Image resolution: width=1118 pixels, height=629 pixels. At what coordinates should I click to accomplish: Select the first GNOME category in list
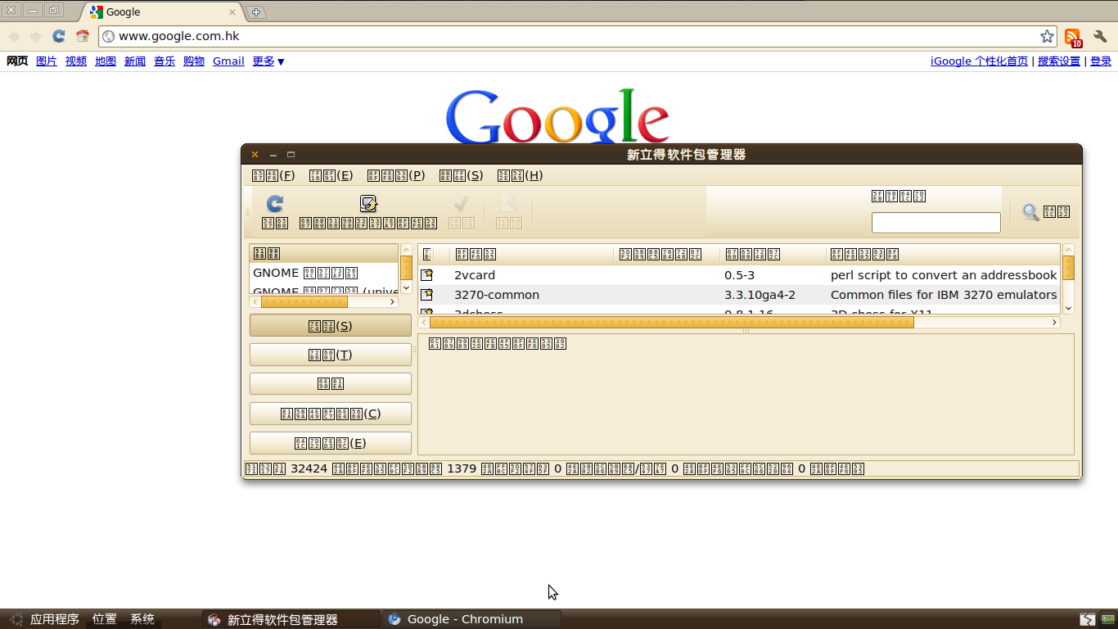[x=305, y=273]
